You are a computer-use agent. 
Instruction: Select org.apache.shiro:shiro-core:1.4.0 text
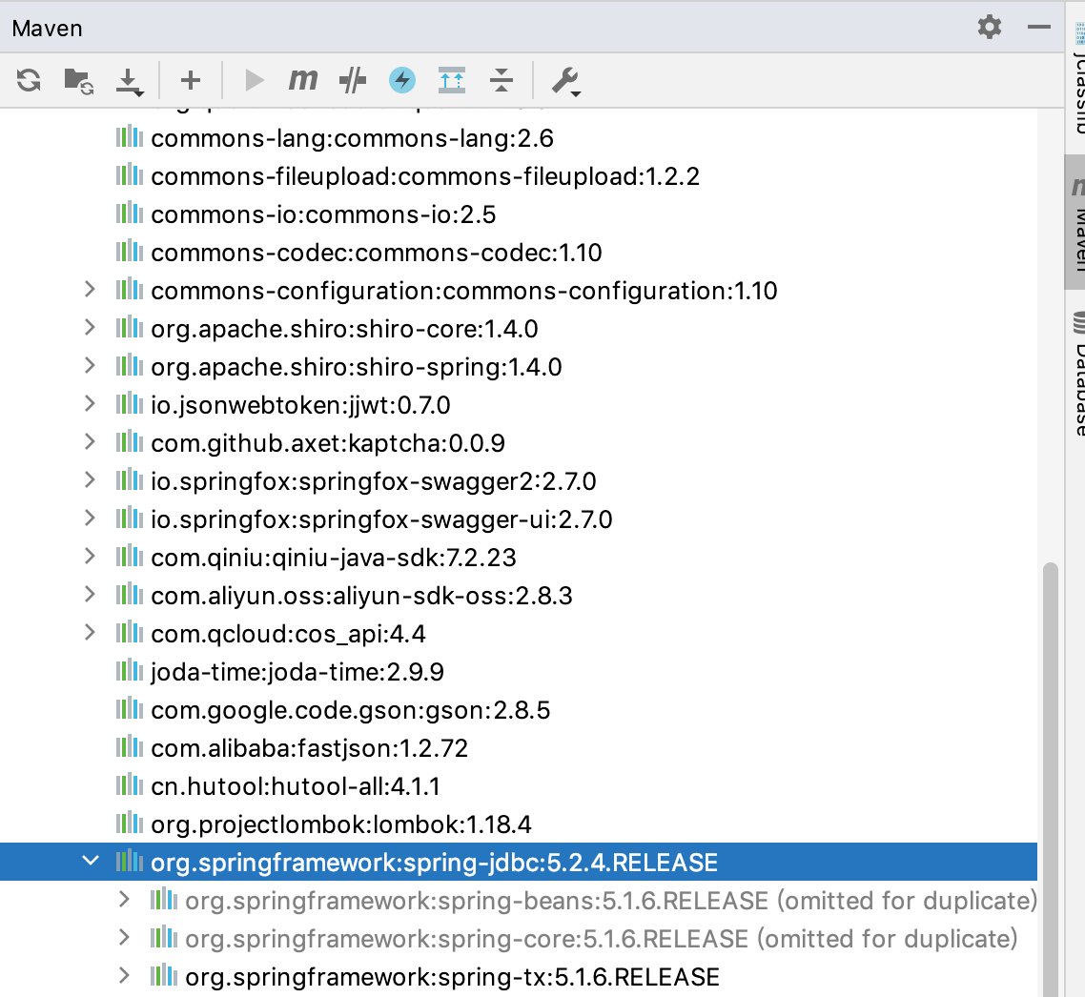pyautogui.click(x=344, y=330)
